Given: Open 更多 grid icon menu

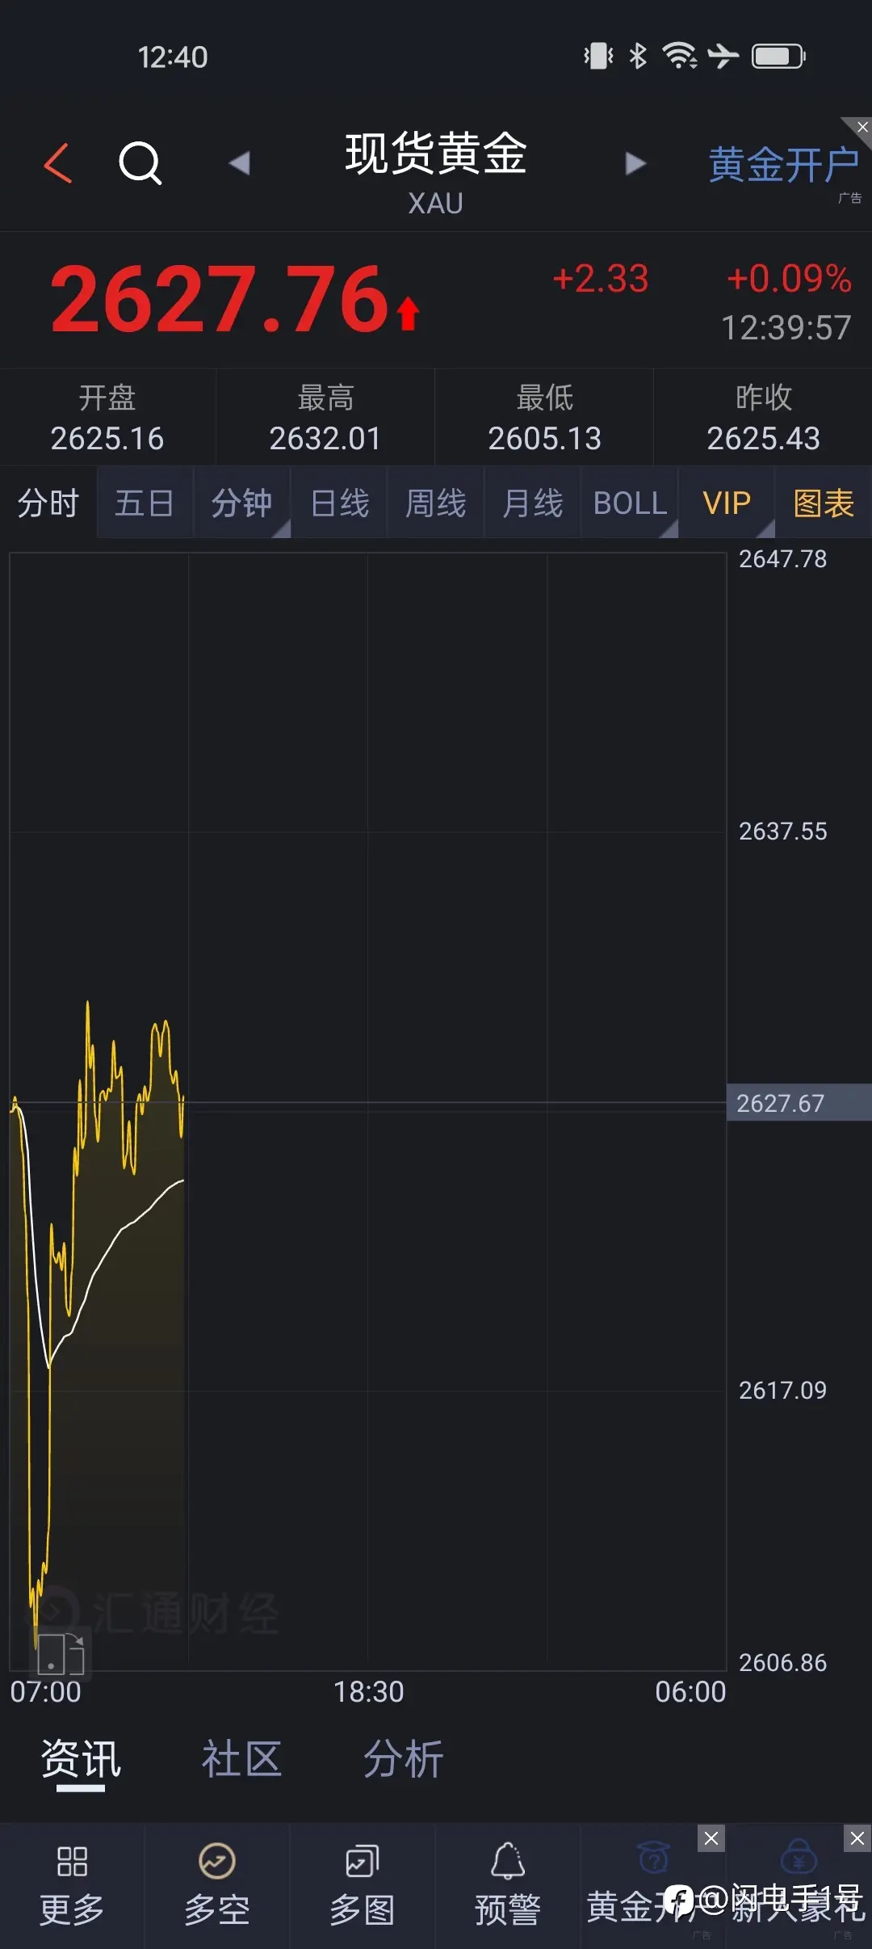Looking at the screenshot, I should [x=72, y=1886].
